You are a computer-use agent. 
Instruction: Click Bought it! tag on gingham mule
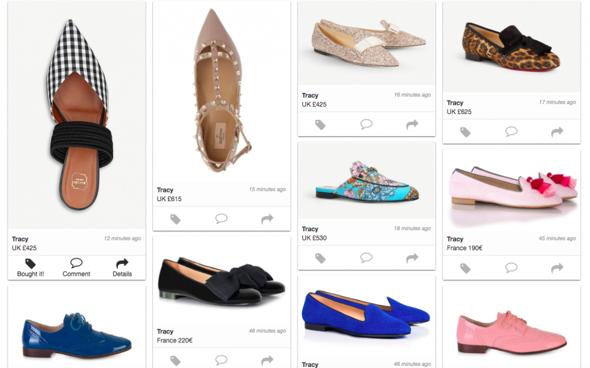[31, 267]
